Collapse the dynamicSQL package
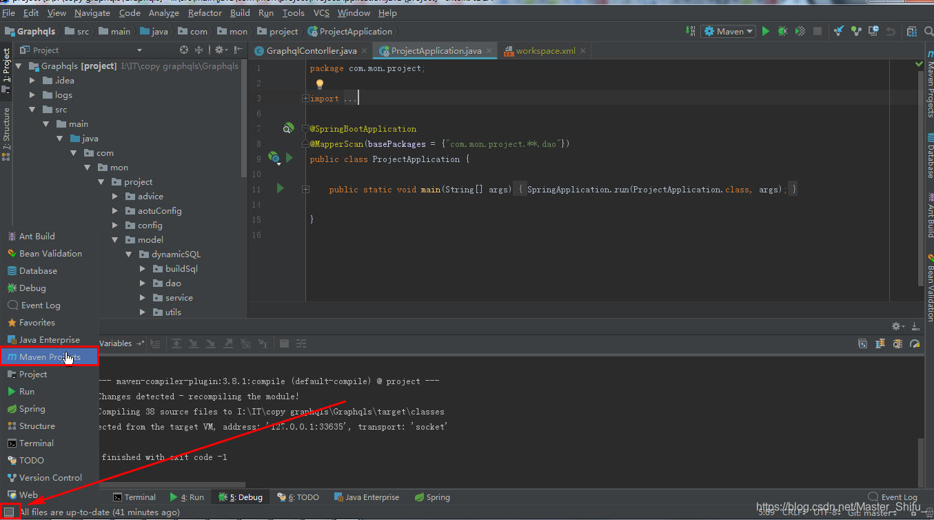934x520 pixels. [x=129, y=254]
